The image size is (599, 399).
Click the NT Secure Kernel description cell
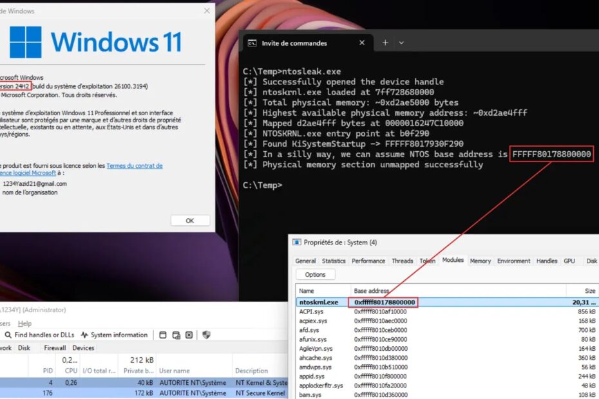pyautogui.click(x=261, y=393)
